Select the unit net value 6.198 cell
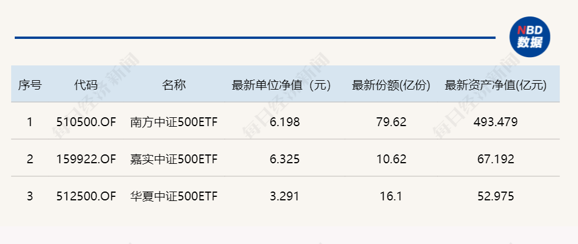The width and height of the screenshot is (578, 244). point(285,122)
